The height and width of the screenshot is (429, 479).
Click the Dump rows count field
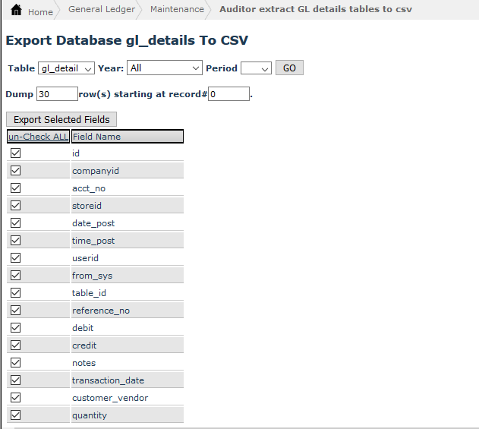57,94
